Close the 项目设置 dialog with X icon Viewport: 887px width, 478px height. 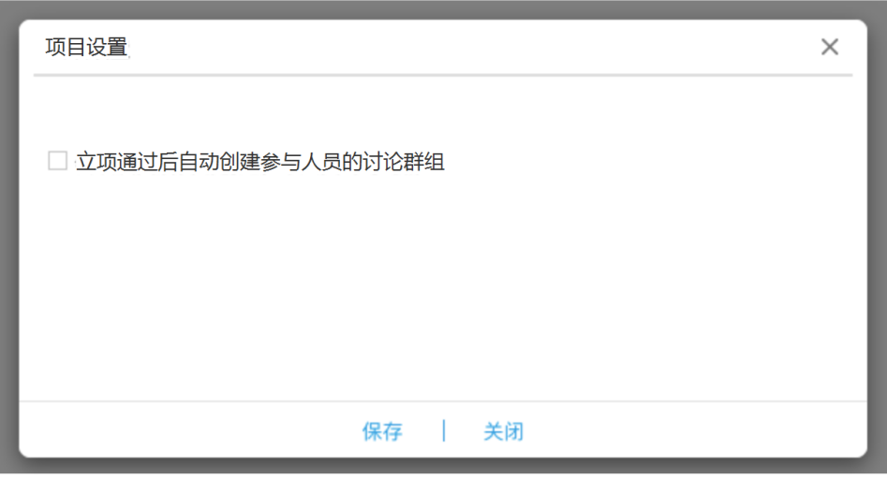point(829,47)
